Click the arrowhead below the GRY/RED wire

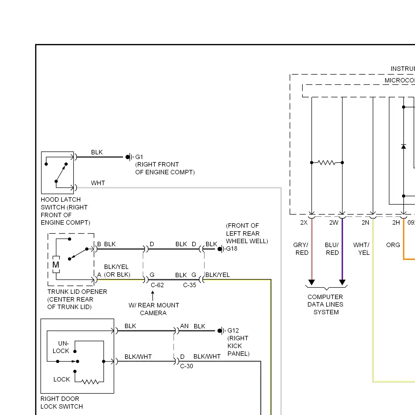click(x=312, y=282)
